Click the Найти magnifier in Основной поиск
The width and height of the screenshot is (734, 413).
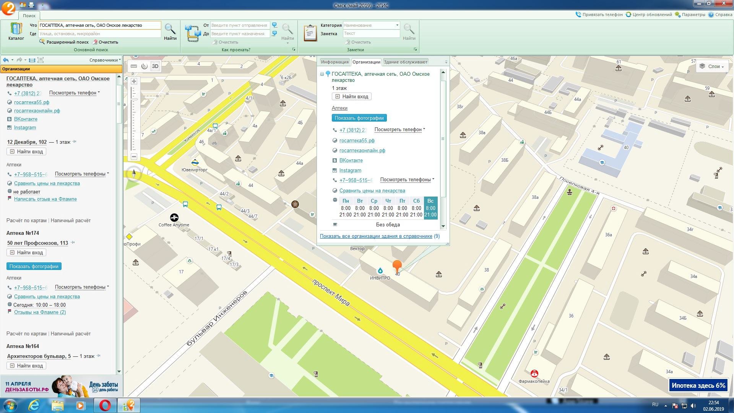[170, 32]
